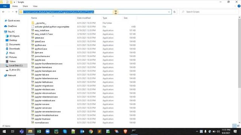Open Music in navigation pane
241x135 pixels.
pyautogui.click(x=10, y=53)
